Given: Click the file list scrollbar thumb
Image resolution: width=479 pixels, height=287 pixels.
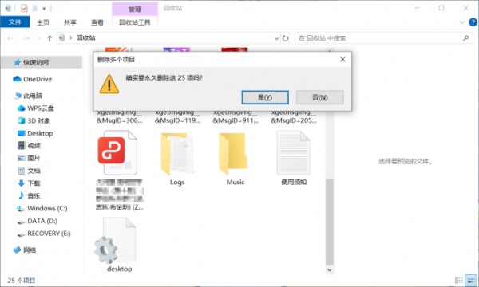Looking at the screenshot, I should (x=329, y=222).
